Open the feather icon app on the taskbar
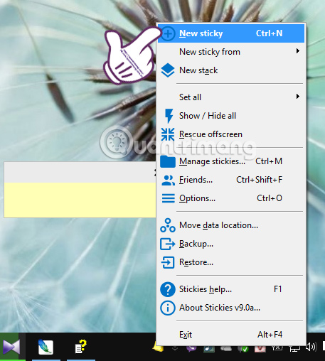 click(x=46, y=347)
